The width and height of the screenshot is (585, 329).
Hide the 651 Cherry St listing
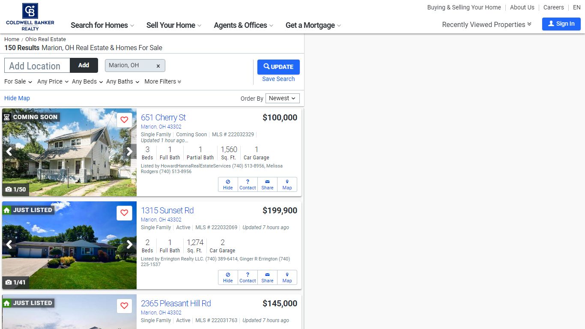coord(228,184)
